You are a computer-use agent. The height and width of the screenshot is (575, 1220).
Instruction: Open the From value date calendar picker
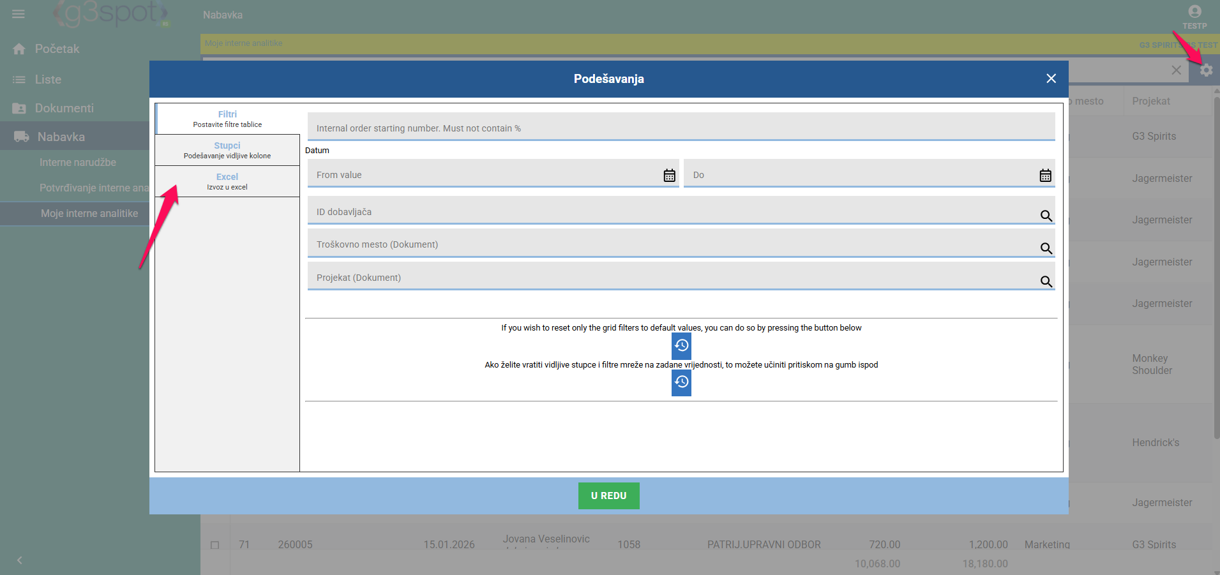click(669, 175)
